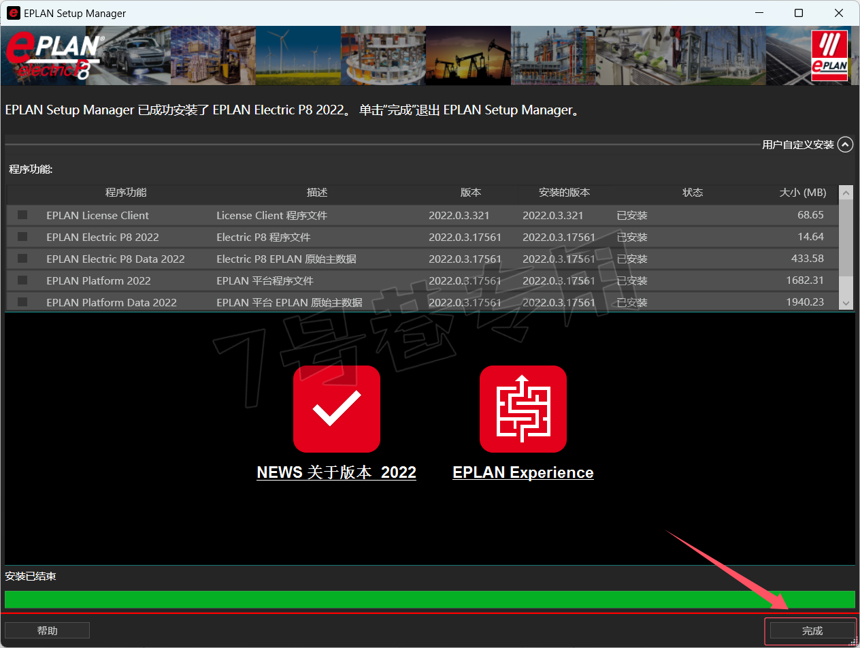Click the EPLAN 平台程序文件 description
Image resolution: width=860 pixels, height=648 pixels.
click(x=265, y=280)
